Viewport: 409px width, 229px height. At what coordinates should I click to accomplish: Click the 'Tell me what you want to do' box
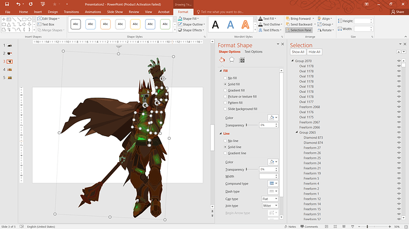(221, 12)
